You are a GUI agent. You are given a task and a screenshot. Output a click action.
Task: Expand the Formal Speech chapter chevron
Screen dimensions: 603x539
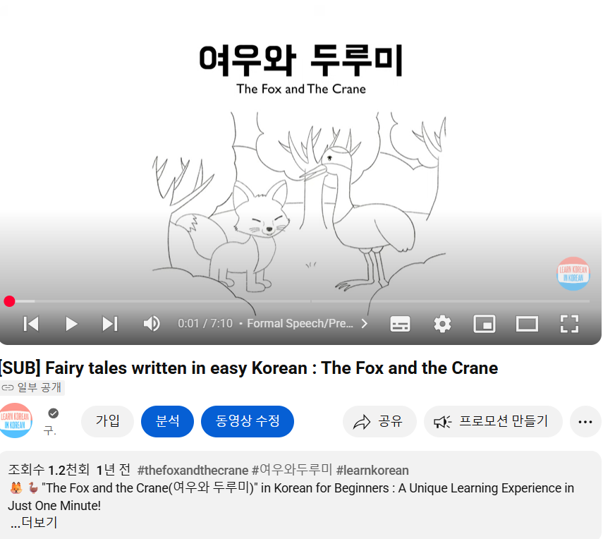[x=364, y=324]
